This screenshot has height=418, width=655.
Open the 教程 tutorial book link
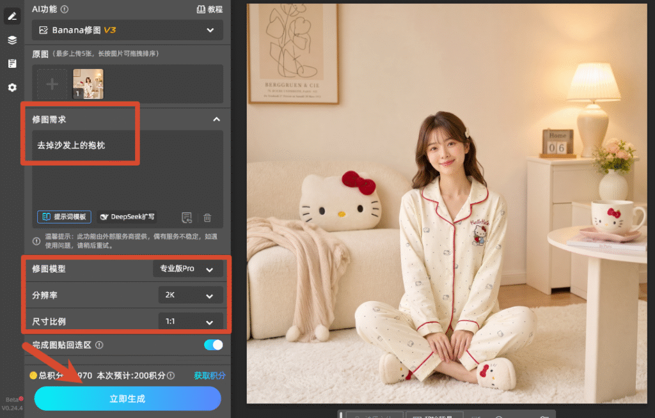point(210,9)
